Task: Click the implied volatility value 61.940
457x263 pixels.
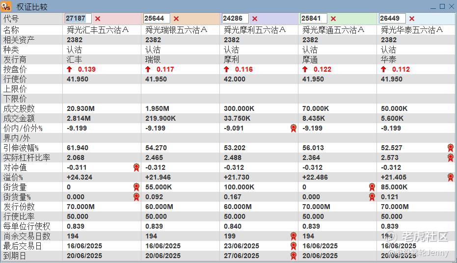Action: (x=77, y=148)
